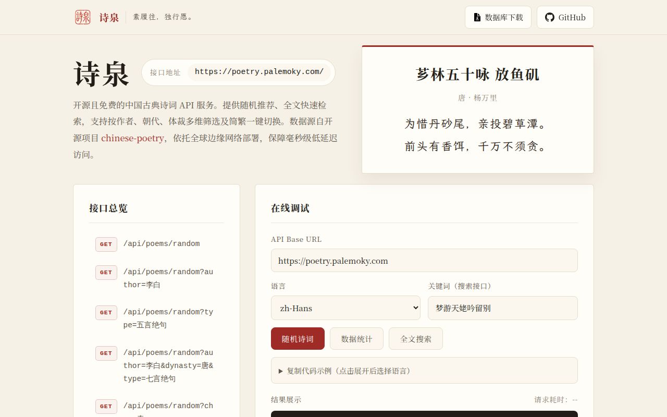Select the random?type=五言绝句 endpoint

point(156,318)
